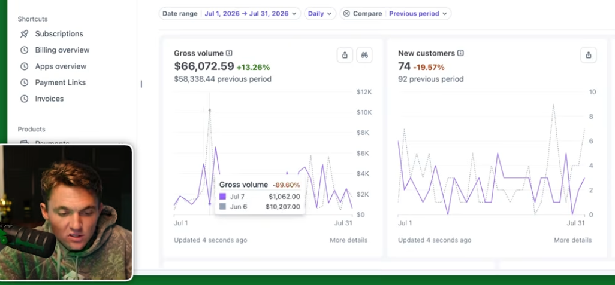Click the +13.26% change value
The image size is (615, 285).
[x=253, y=68]
